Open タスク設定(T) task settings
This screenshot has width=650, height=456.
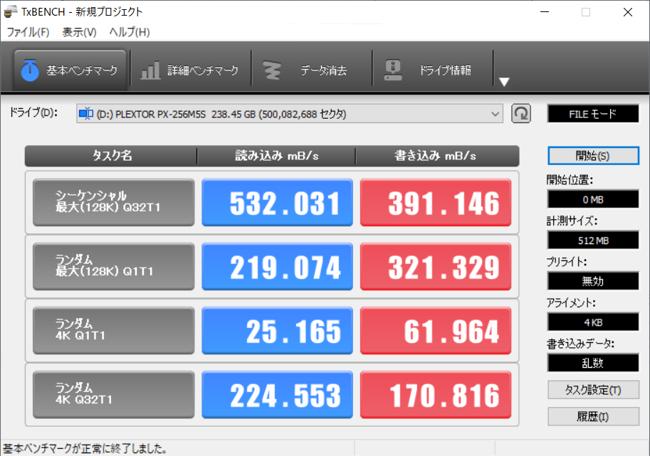pyautogui.click(x=592, y=390)
